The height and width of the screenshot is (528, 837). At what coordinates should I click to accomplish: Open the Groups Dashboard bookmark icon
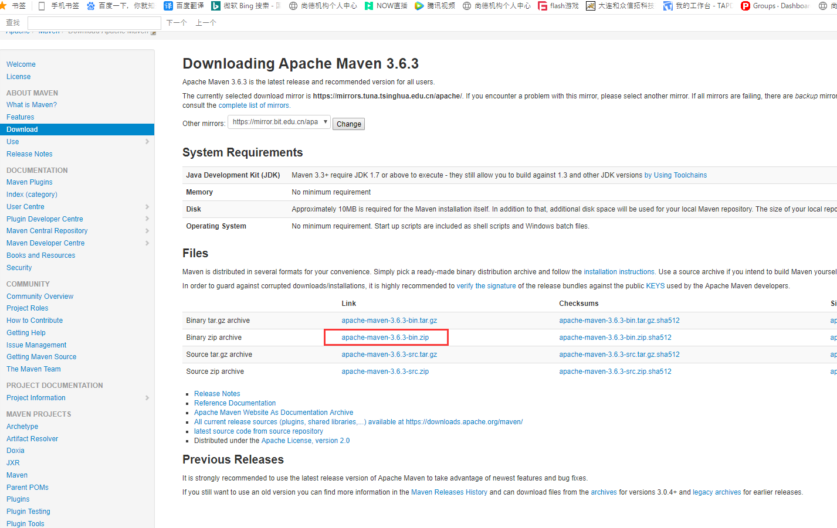[745, 6]
